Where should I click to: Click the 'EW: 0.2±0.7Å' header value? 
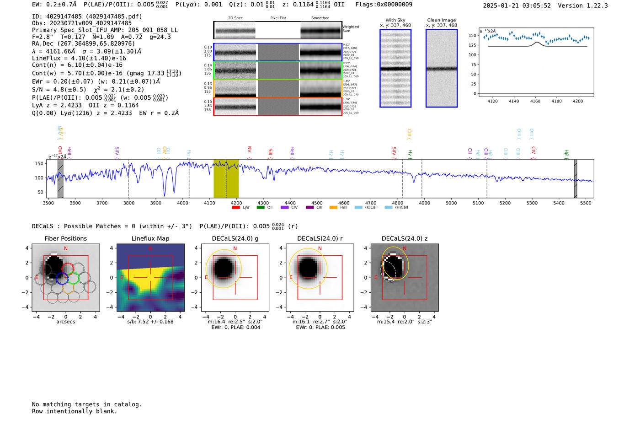point(54,5)
